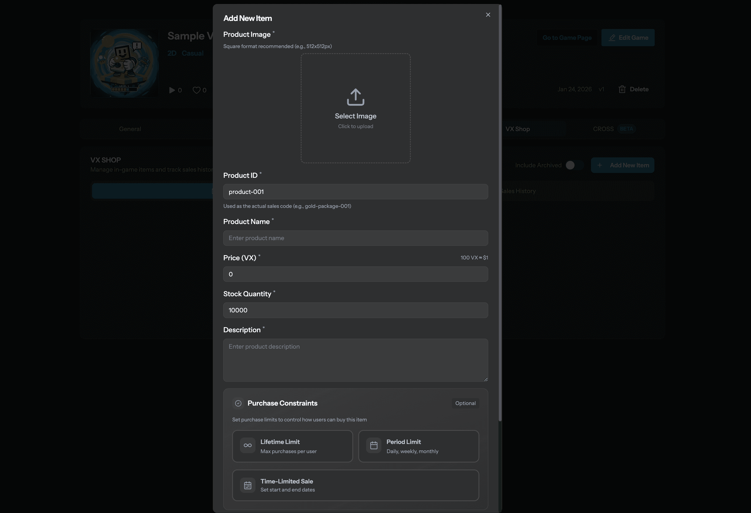The width and height of the screenshot is (751, 513).
Task: Close the Add New Item dialog
Action: (x=488, y=15)
